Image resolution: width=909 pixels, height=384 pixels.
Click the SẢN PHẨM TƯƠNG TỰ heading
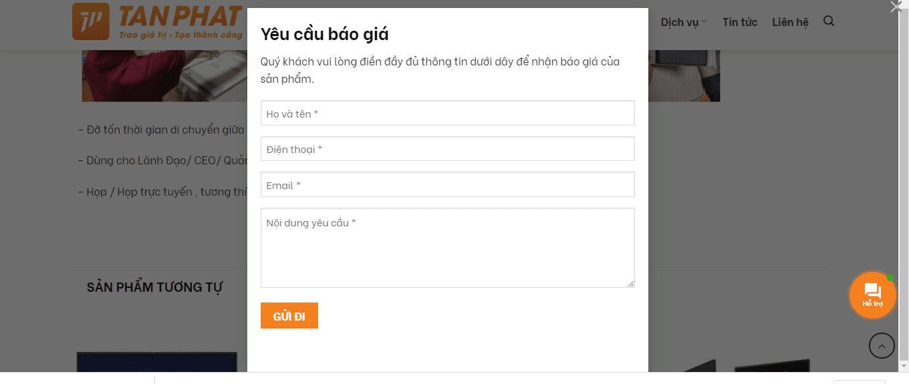click(x=154, y=288)
